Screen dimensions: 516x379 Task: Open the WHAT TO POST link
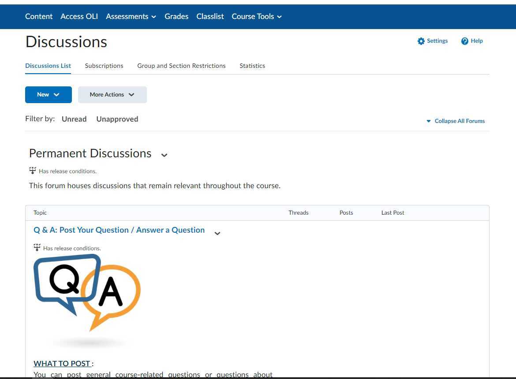[x=62, y=363]
